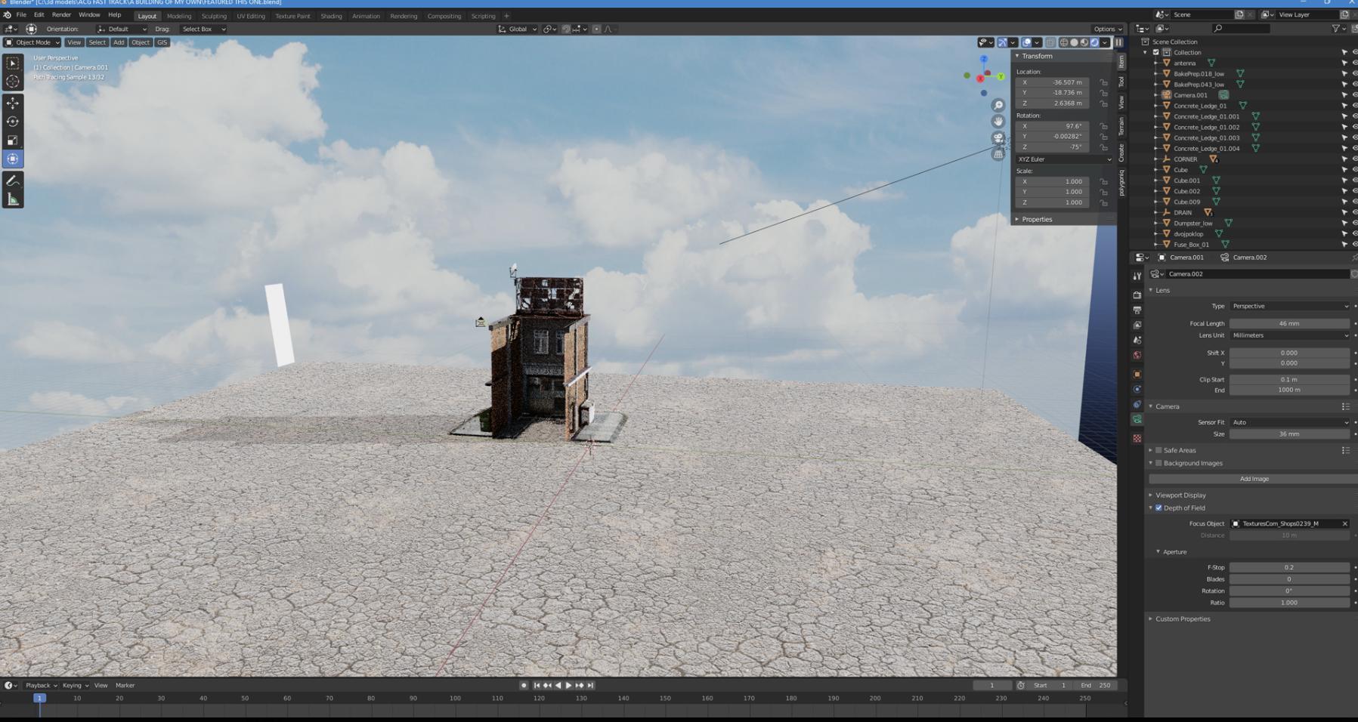The image size is (1358, 722).
Task: Select the Rotate tool in the left toolbar
Action: 13,122
